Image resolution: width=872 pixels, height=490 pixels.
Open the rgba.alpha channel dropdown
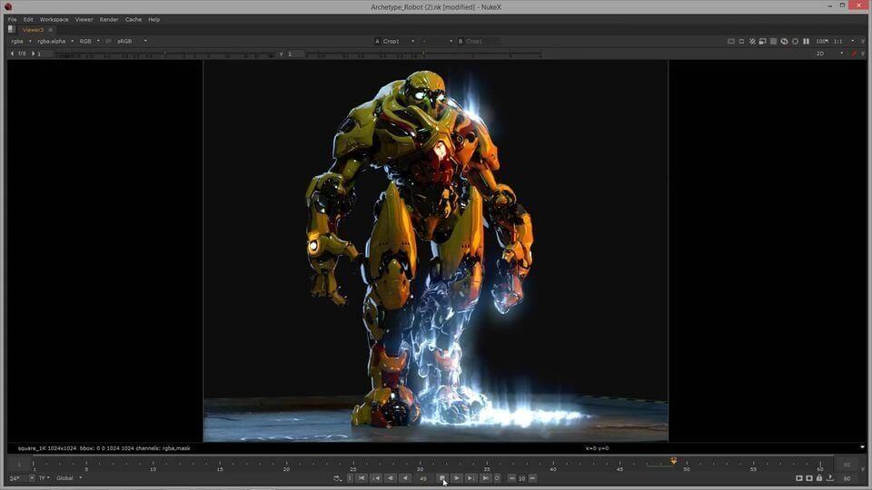[x=55, y=41]
